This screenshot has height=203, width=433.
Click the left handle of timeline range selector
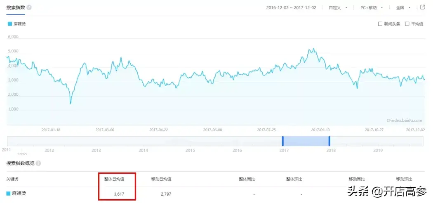(282, 141)
